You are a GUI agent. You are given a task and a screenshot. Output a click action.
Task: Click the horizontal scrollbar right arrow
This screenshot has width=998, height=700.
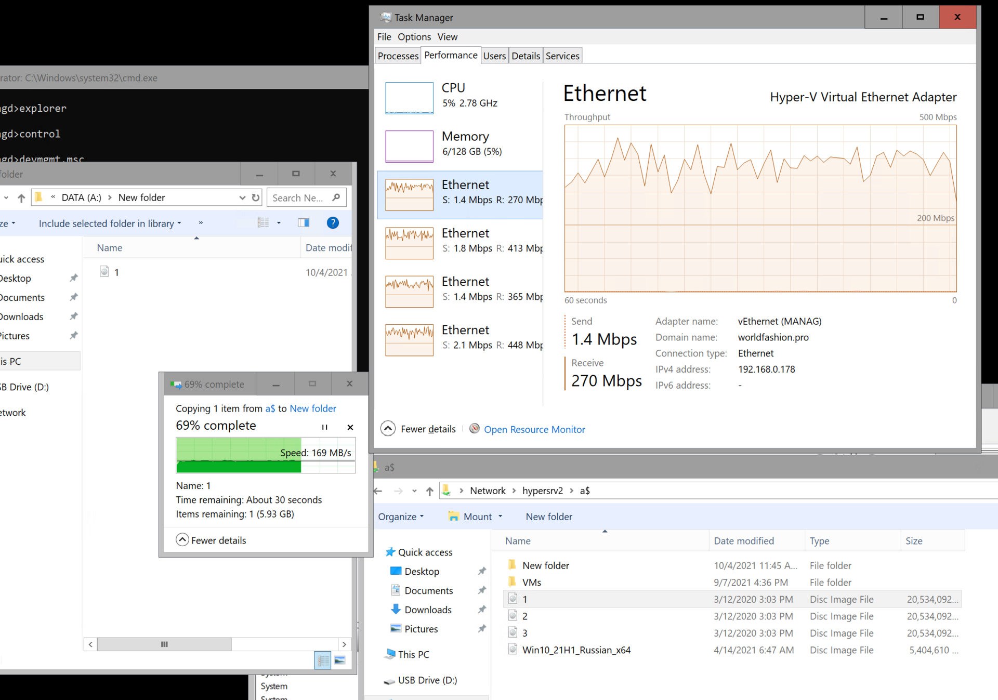click(344, 644)
